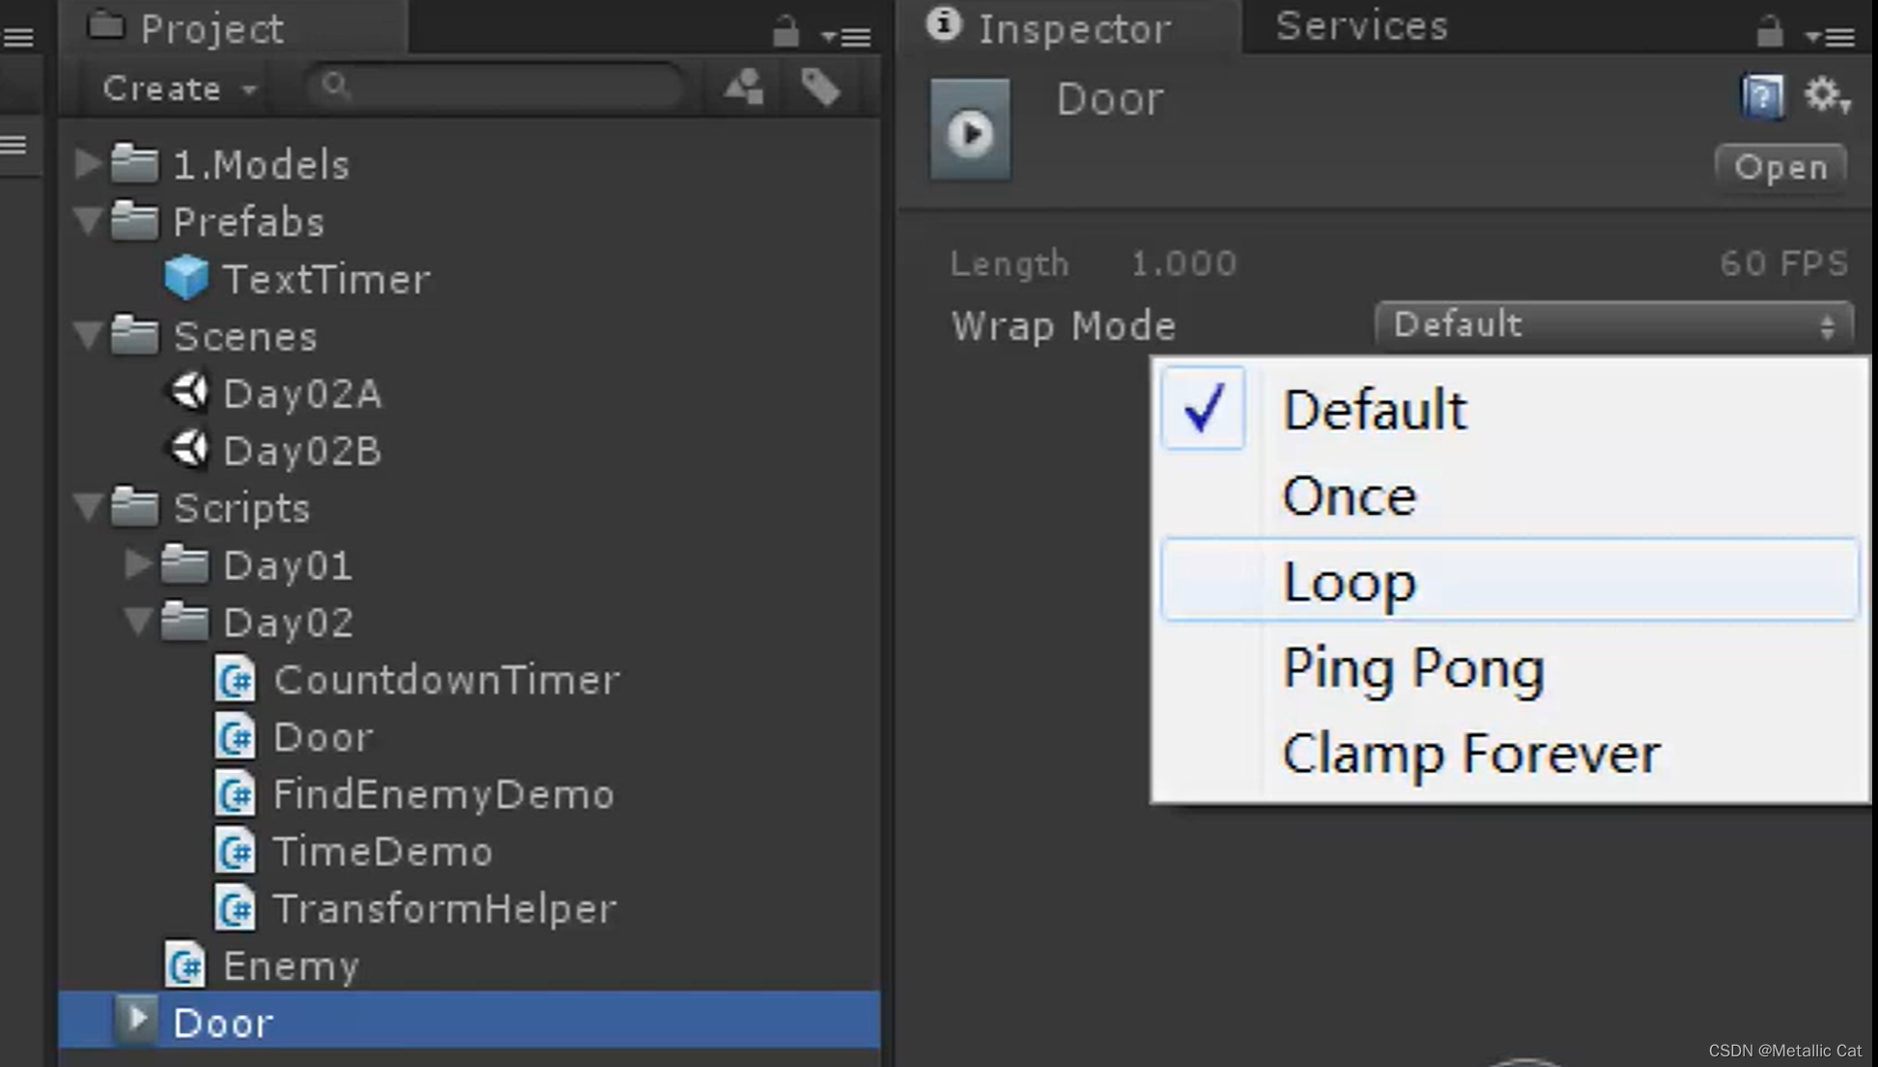Toggle the Inspector lock icon

pyautogui.click(x=1769, y=32)
